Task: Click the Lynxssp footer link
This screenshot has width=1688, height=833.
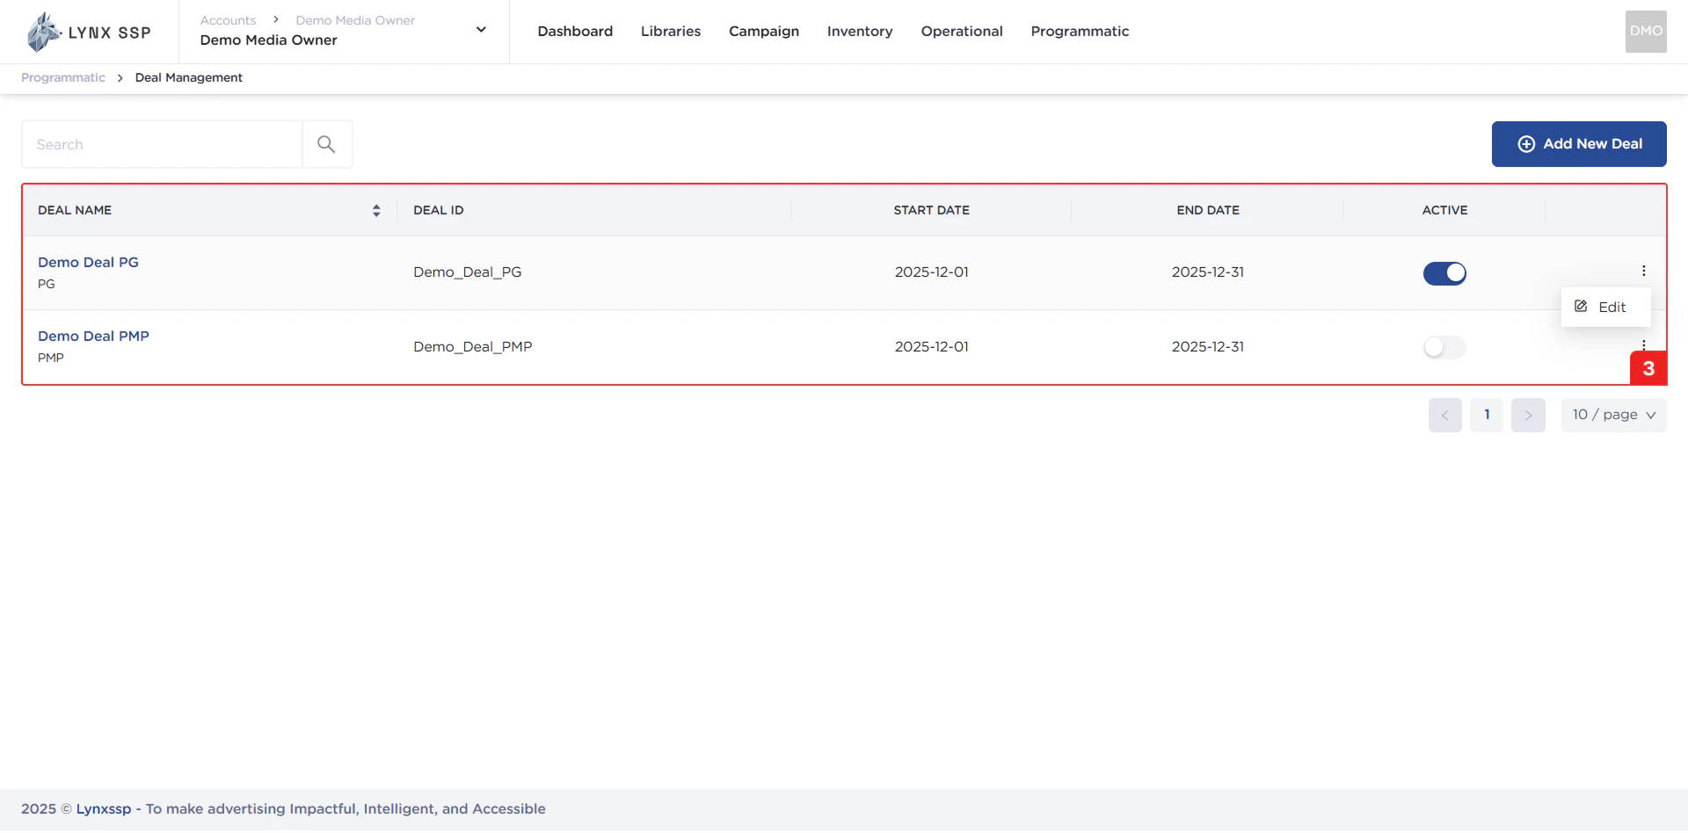Action: click(x=104, y=808)
